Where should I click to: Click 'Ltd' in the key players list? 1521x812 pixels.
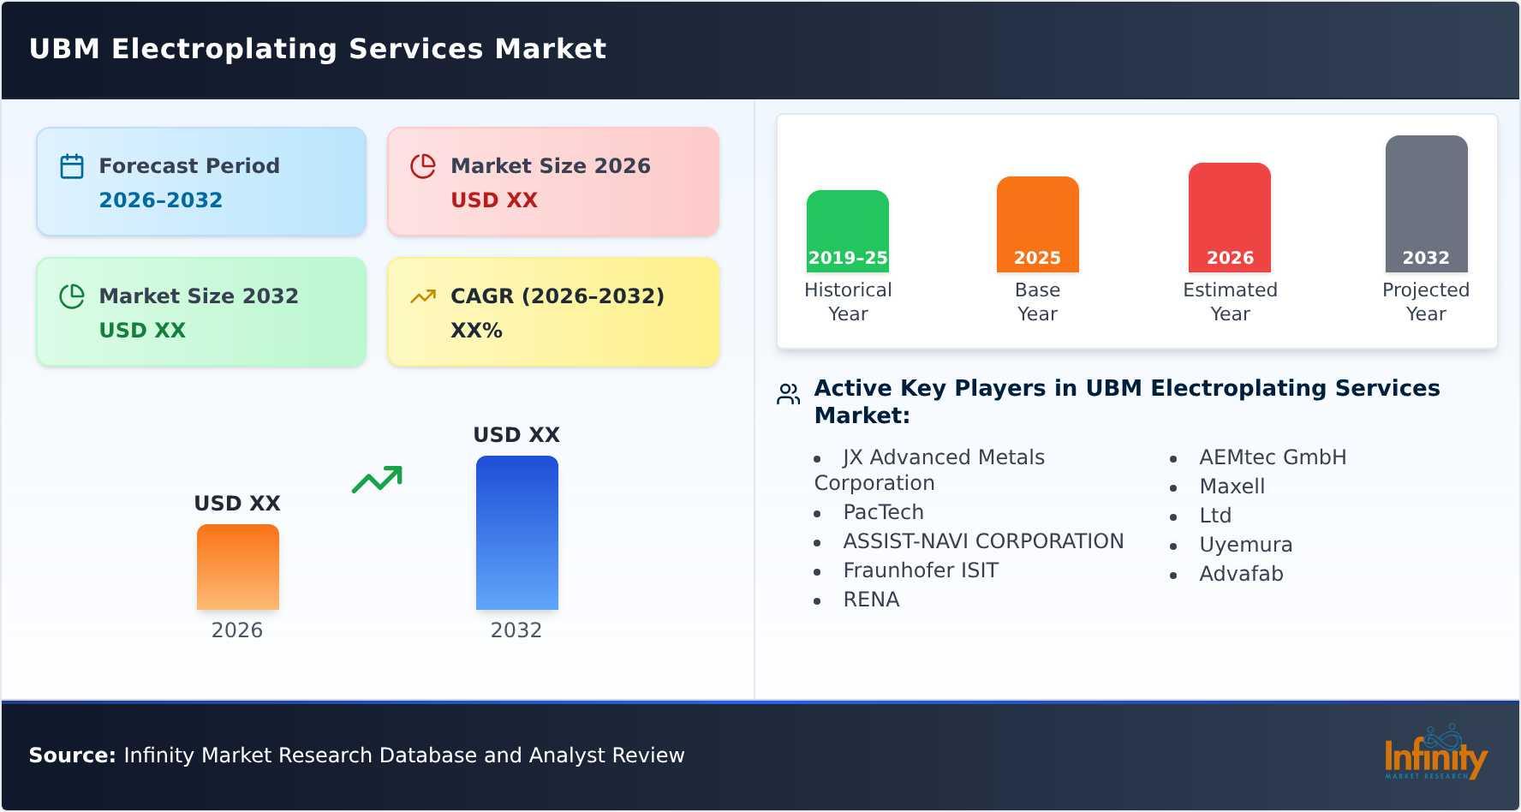(1215, 516)
